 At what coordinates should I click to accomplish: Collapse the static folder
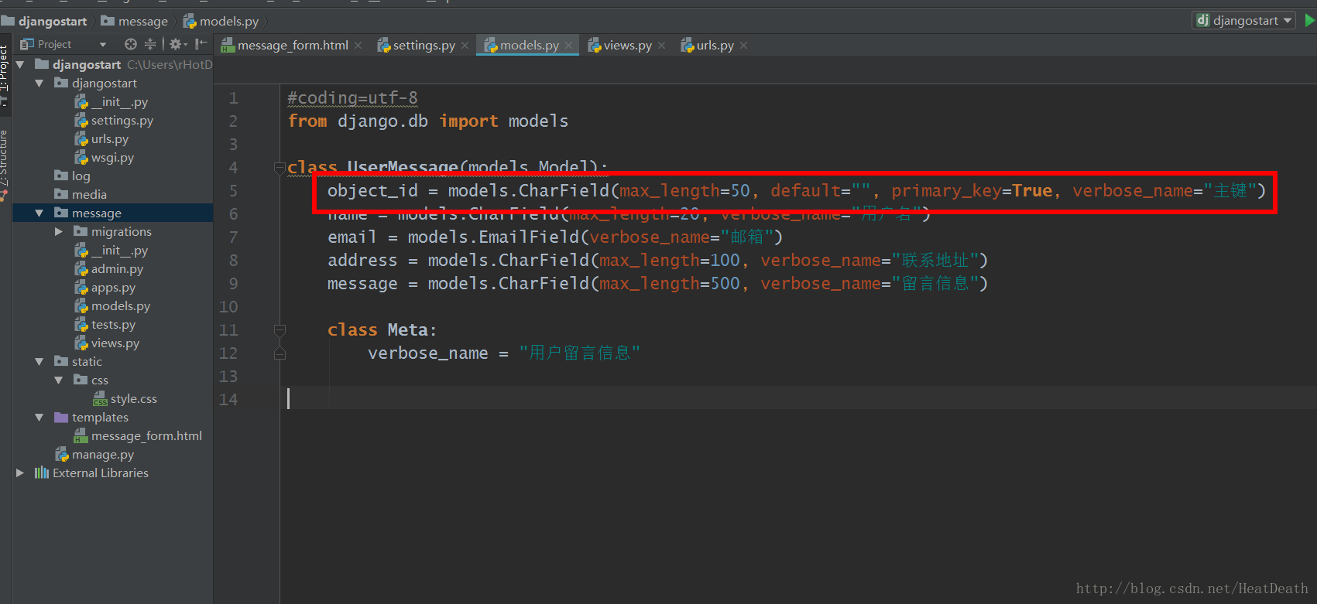click(x=39, y=361)
